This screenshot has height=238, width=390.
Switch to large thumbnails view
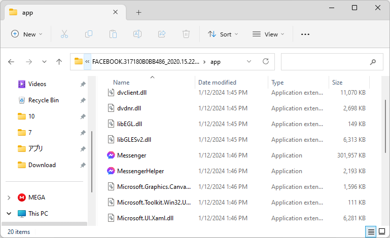(x=382, y=231)
